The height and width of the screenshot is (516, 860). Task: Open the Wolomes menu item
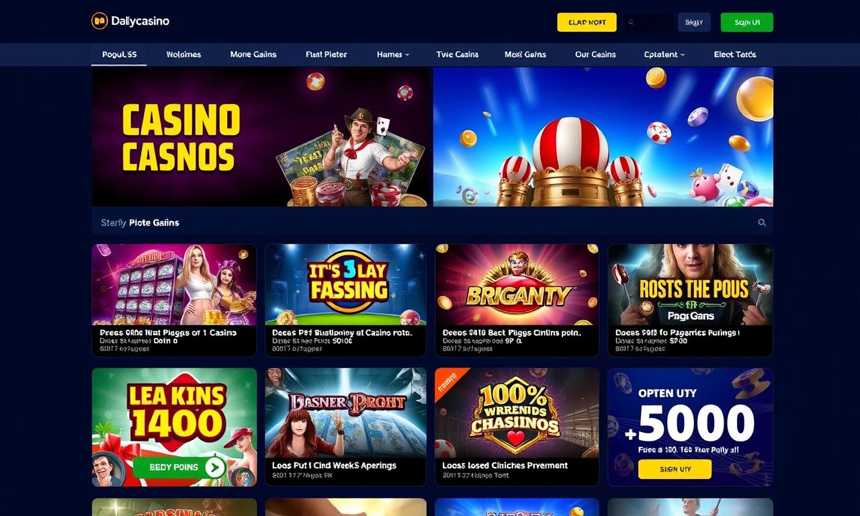183,54
